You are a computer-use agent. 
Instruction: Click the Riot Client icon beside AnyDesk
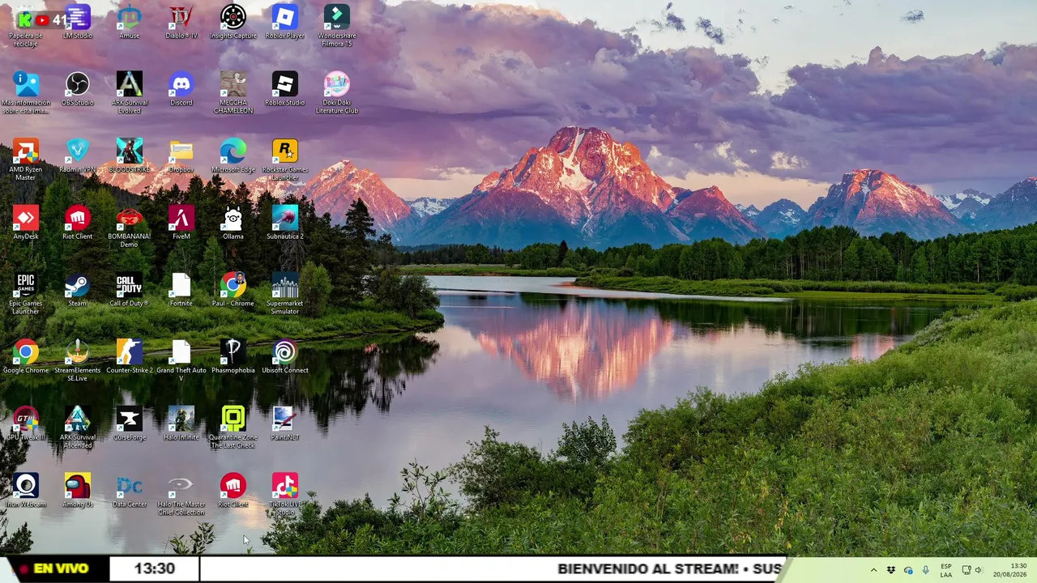click(78, 223)
